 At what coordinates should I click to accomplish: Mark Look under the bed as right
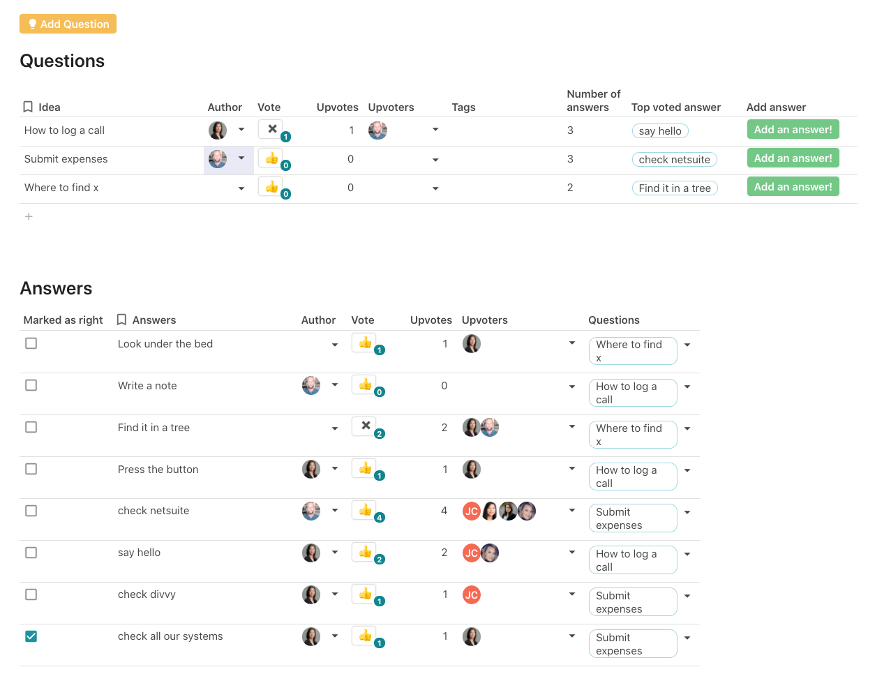tap(31, 343)
